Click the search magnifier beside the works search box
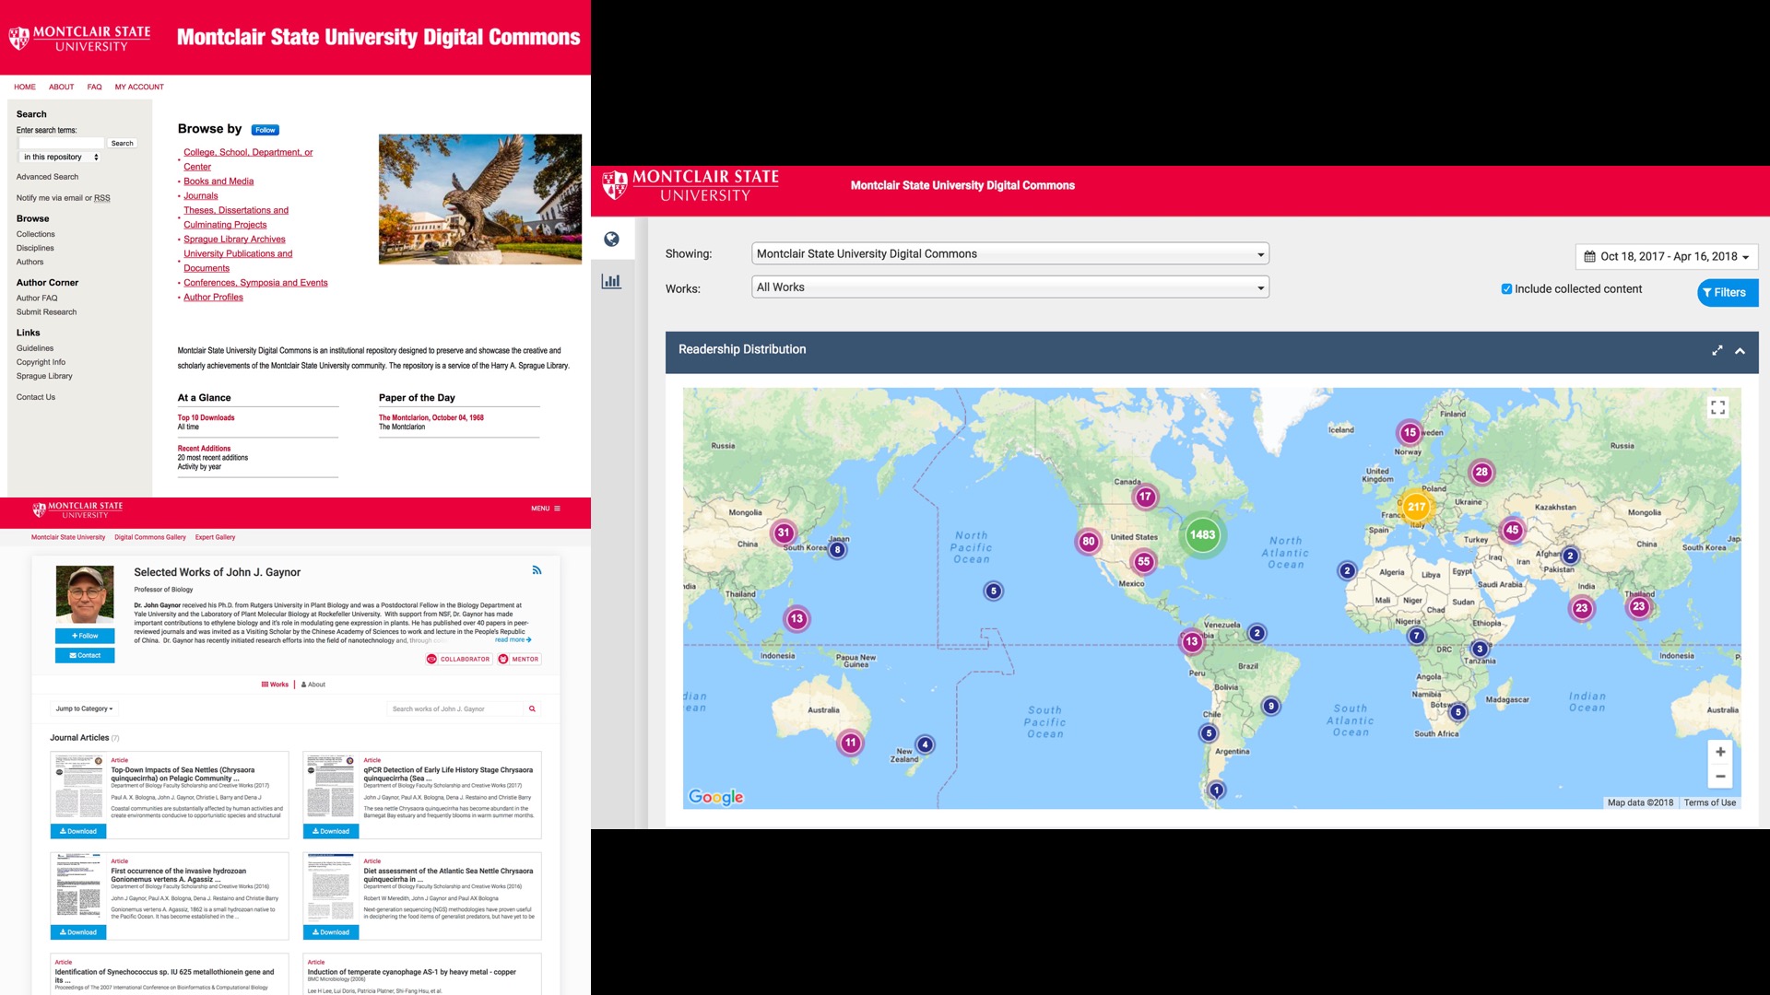 pos(532,708)
